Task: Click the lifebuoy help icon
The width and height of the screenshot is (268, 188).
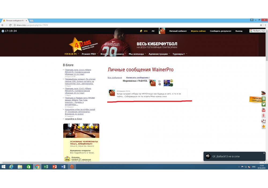Action: (x=264, y=121)
